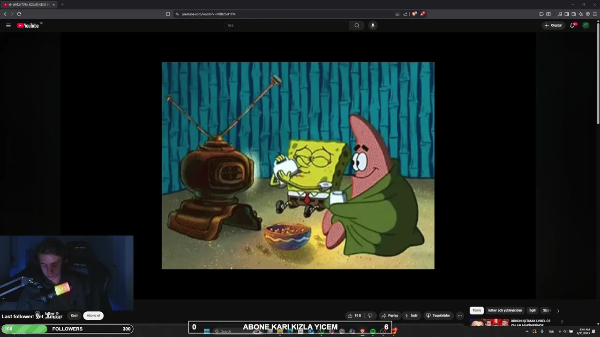
Task: Open the Brave Wallet icon
Action: pos(574,14)
